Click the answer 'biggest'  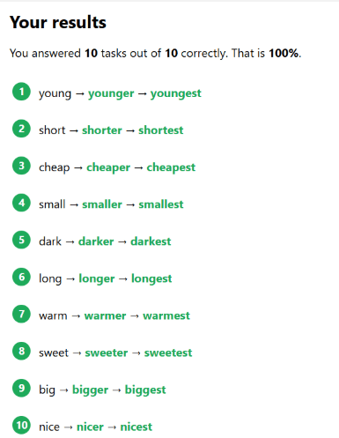coord(145,390)
